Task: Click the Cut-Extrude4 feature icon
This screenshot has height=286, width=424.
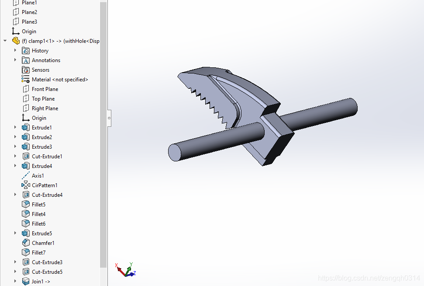Action: (x=26, y=195)
